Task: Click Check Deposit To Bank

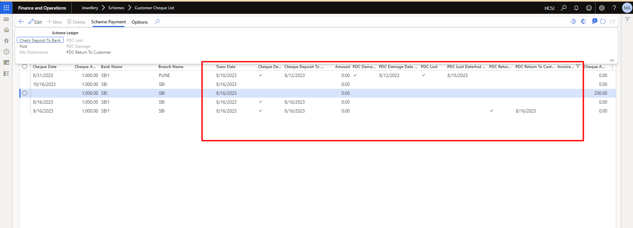Action: click(40, 40)
